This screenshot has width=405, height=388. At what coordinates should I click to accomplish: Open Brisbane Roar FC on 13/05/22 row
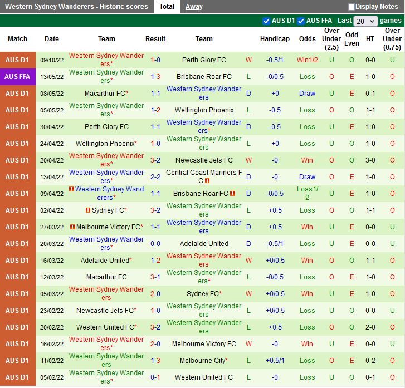tap(204, 77)
